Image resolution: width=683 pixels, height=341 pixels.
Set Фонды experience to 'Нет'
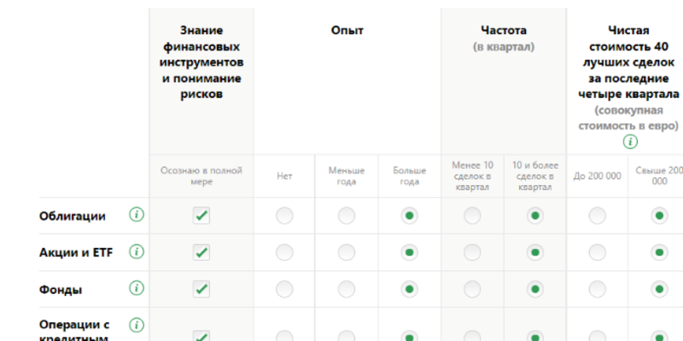tap(284, 289)
